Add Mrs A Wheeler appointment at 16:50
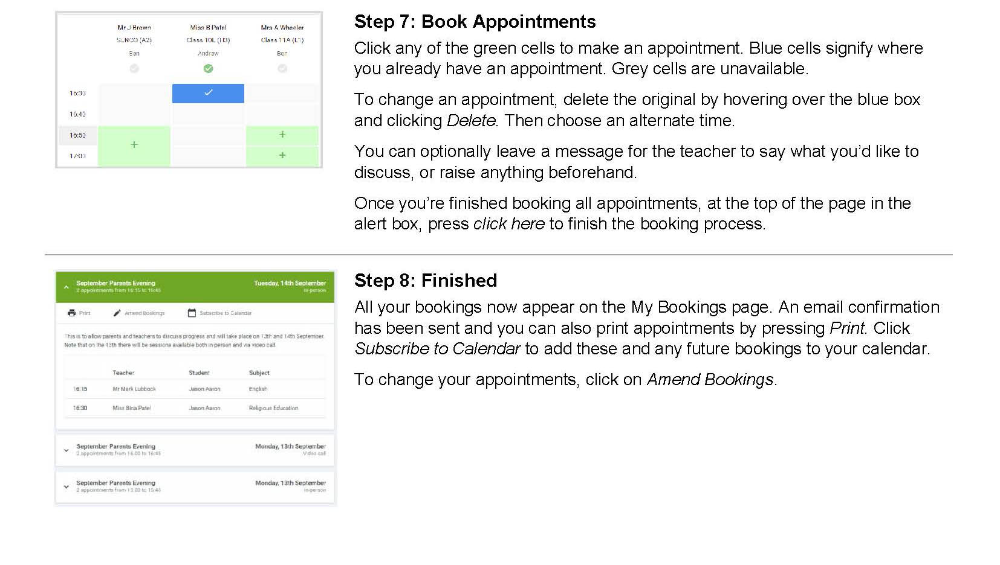 coord(282,135)
